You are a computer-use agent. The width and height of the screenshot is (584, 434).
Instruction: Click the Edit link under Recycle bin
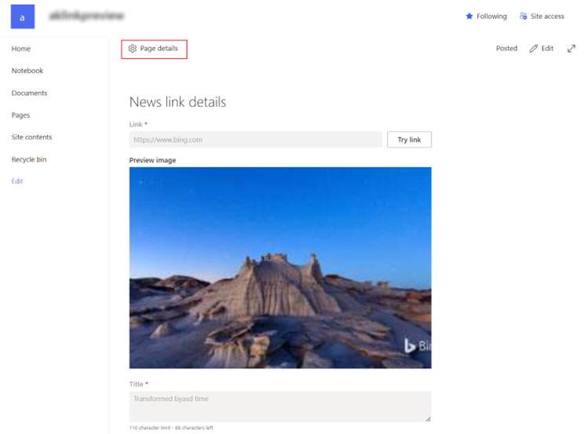coord(17,181)
